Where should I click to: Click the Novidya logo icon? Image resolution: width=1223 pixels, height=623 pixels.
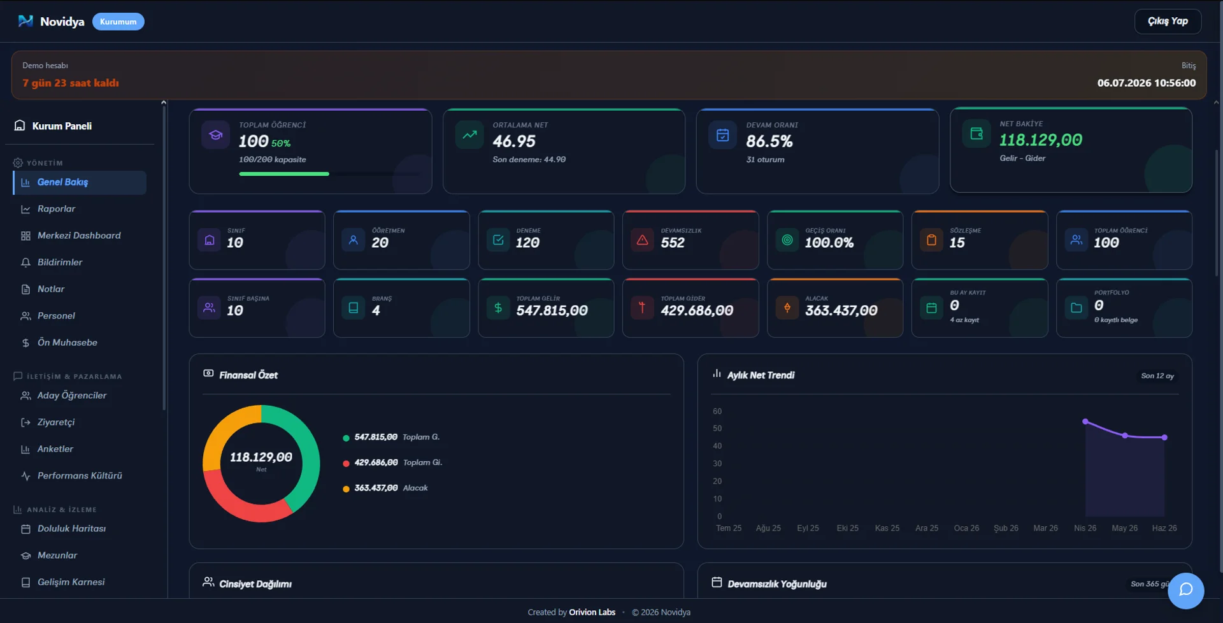coord(25,21)
